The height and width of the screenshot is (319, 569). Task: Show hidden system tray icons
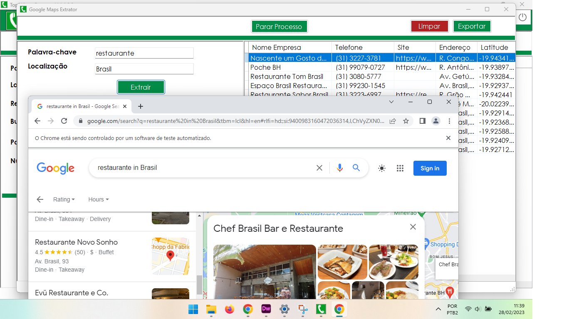(x=438, y=309)
